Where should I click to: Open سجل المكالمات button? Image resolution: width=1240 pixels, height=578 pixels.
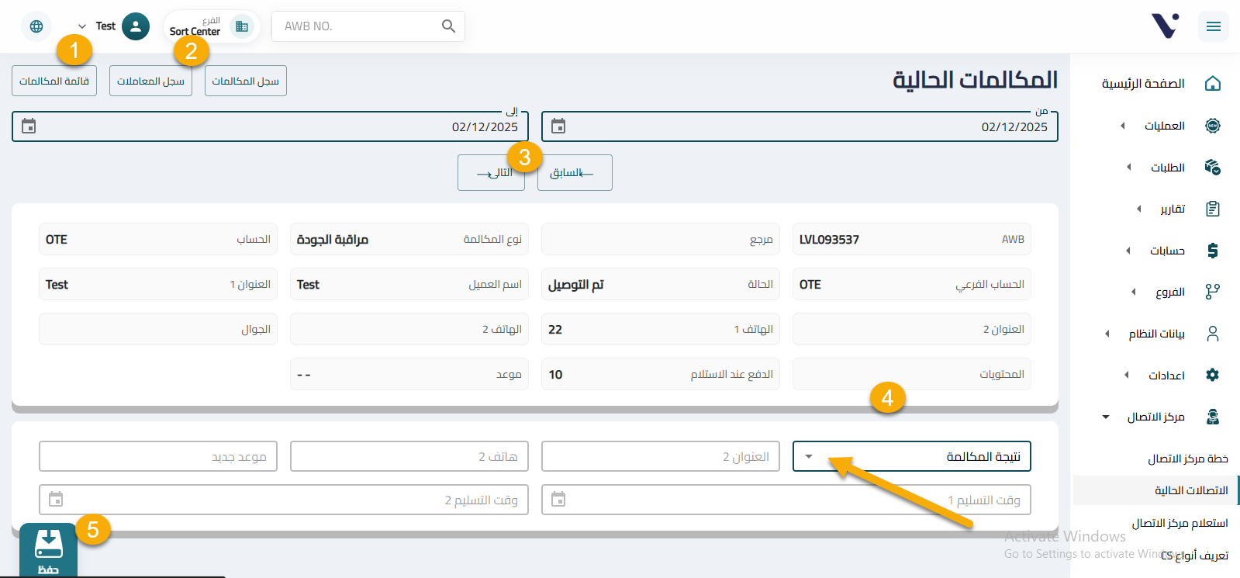pyautogui.click(x=246, y=81)
